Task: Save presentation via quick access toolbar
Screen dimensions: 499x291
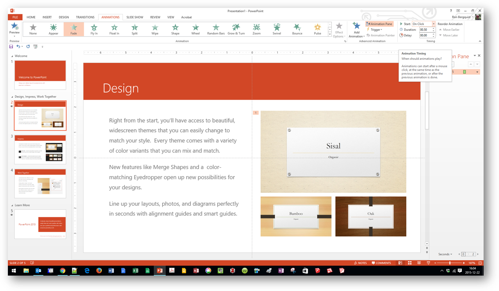Action: point(11,47)
